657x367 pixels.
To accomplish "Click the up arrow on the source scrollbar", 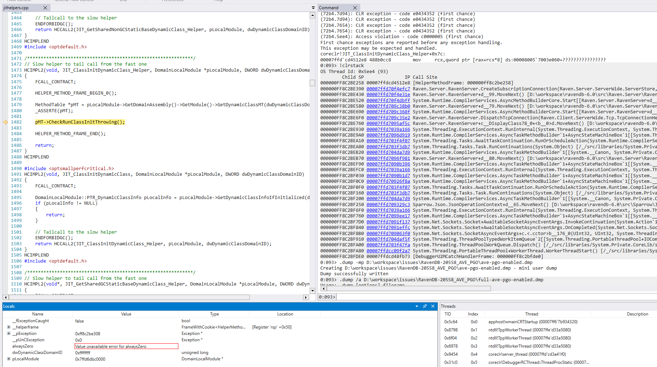I will pyautogui.click(x=312, y=15).
